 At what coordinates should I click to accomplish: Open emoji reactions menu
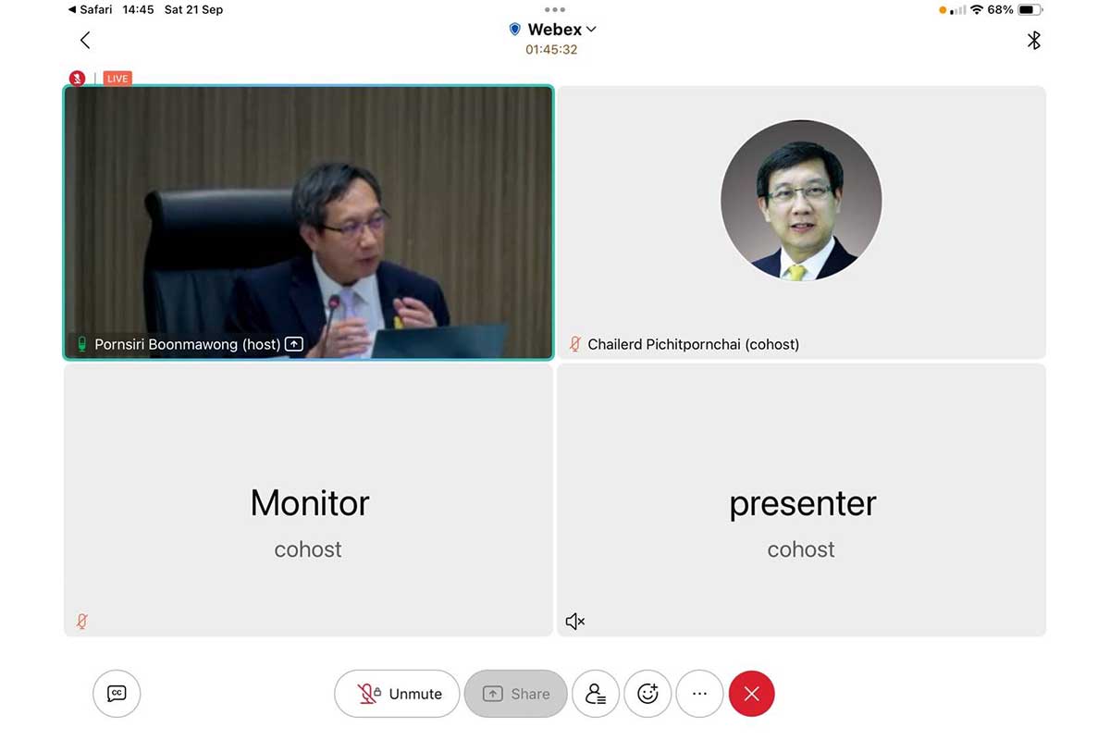click(647, 694)
